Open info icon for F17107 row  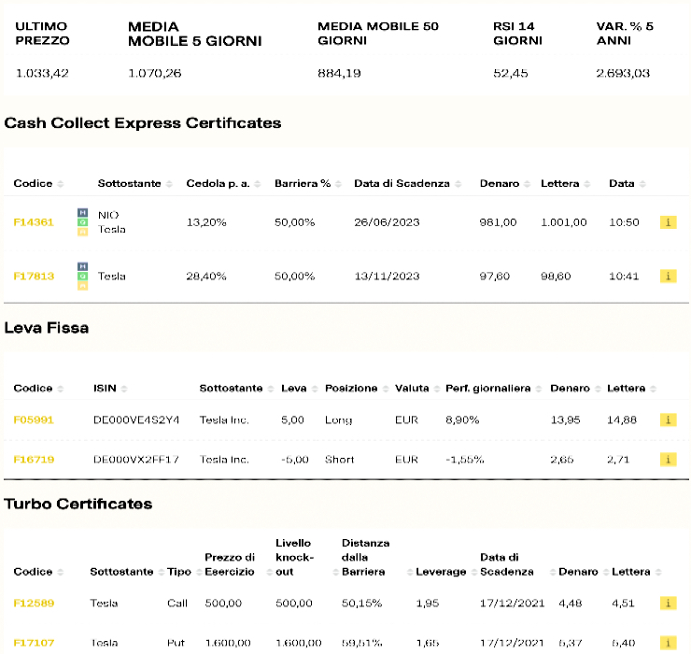pyautogui.click(x=668, y=643)
